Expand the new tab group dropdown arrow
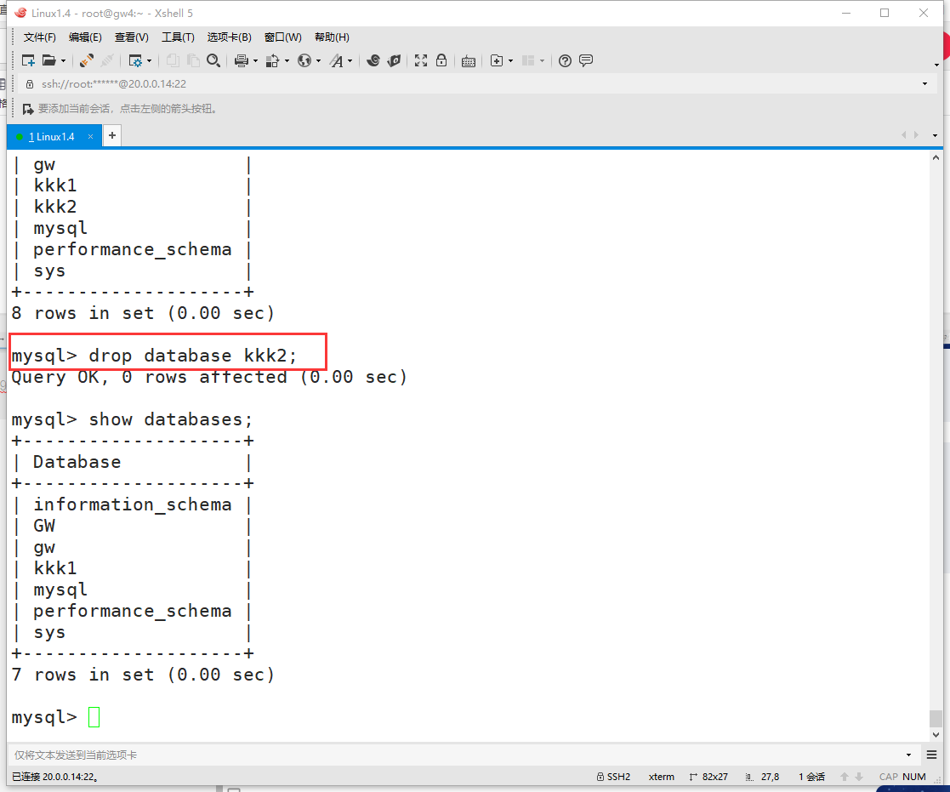The width and height of the screenshot is (950, 792). (x=511, y=61)
